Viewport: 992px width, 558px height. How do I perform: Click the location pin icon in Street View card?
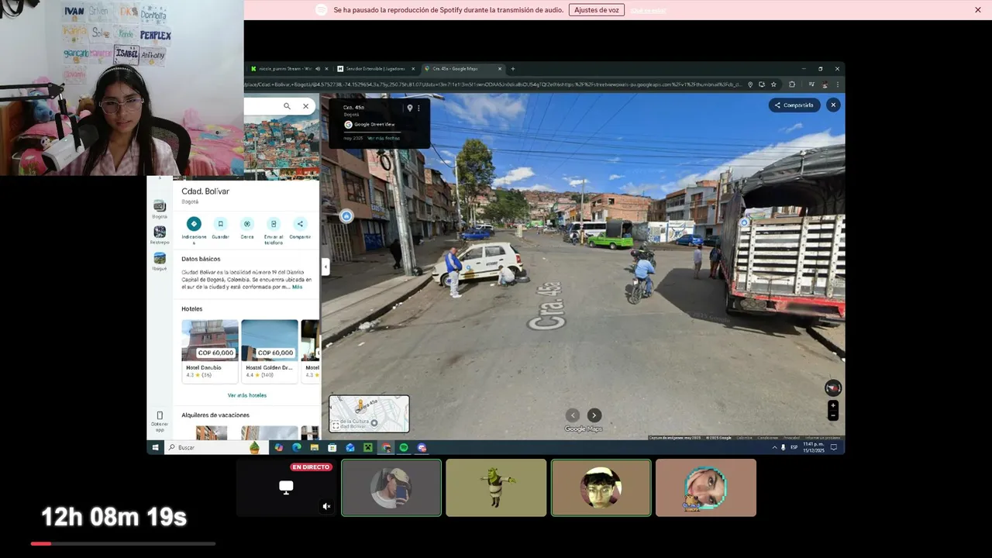[x=410, y=108]
